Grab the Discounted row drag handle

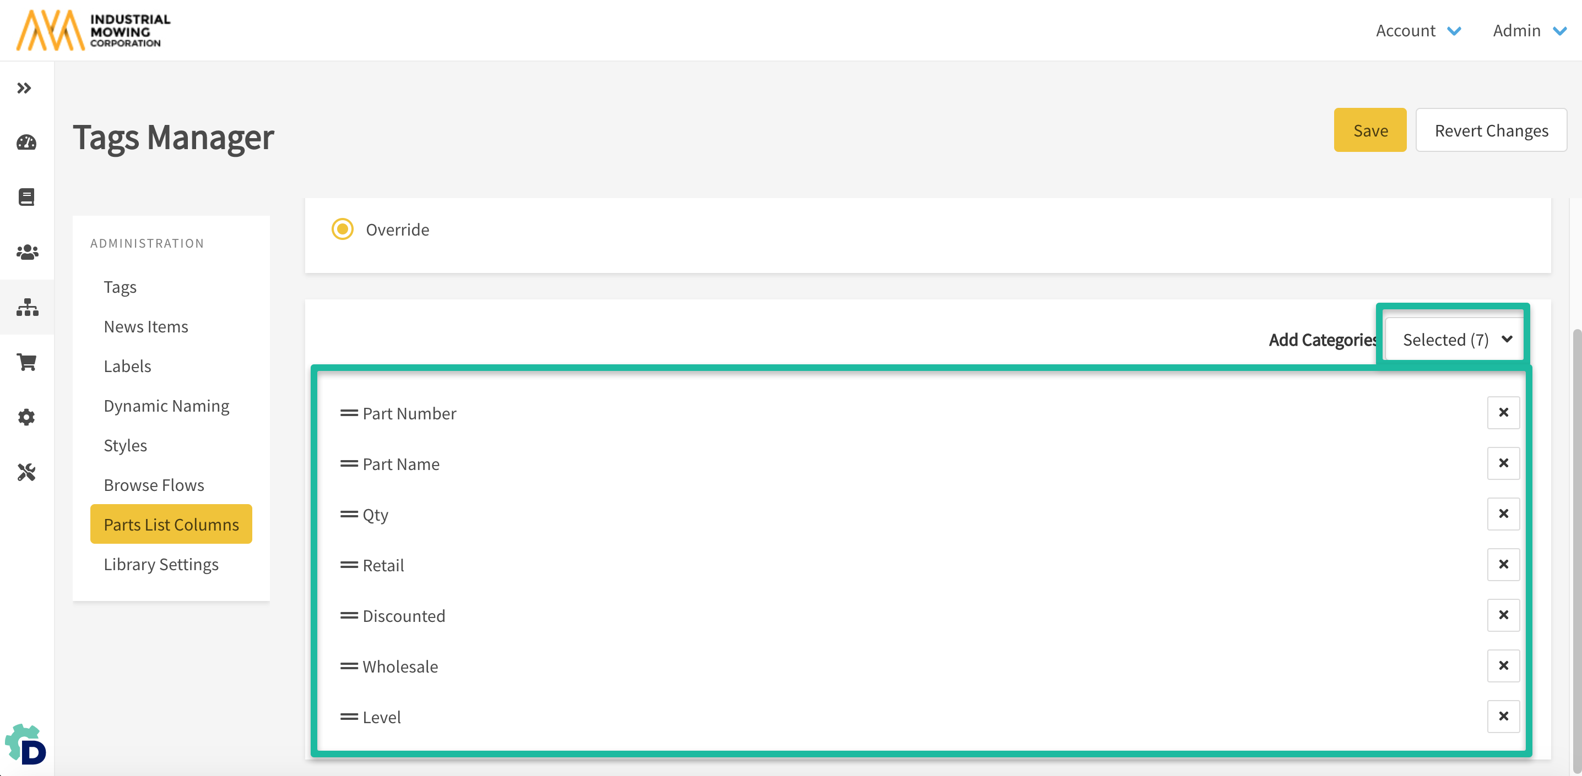pyautogui.click(x=349, y=615)
